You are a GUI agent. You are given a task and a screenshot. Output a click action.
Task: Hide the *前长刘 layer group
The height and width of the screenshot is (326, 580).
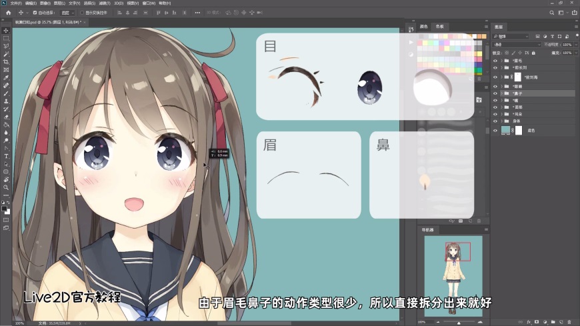pyautogui.click(x=495, y=68)
